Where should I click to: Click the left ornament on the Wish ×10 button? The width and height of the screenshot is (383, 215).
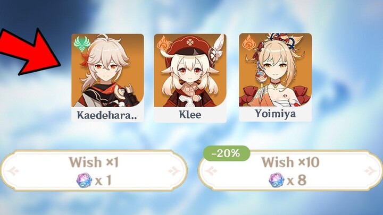pos(211,170)
